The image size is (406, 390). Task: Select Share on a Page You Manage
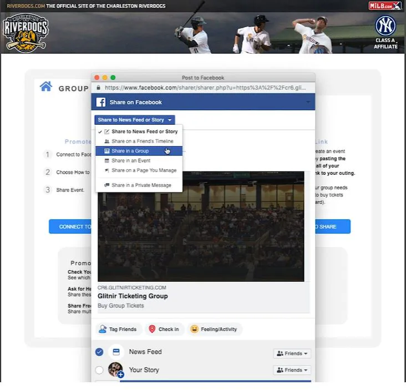pos(139,170)
